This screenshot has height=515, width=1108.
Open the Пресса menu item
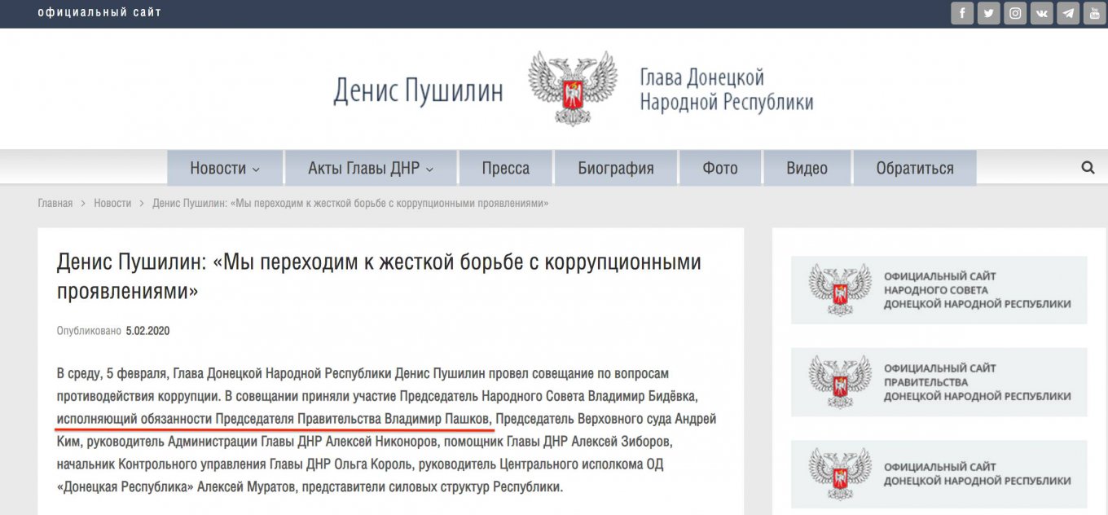[505, 169]
